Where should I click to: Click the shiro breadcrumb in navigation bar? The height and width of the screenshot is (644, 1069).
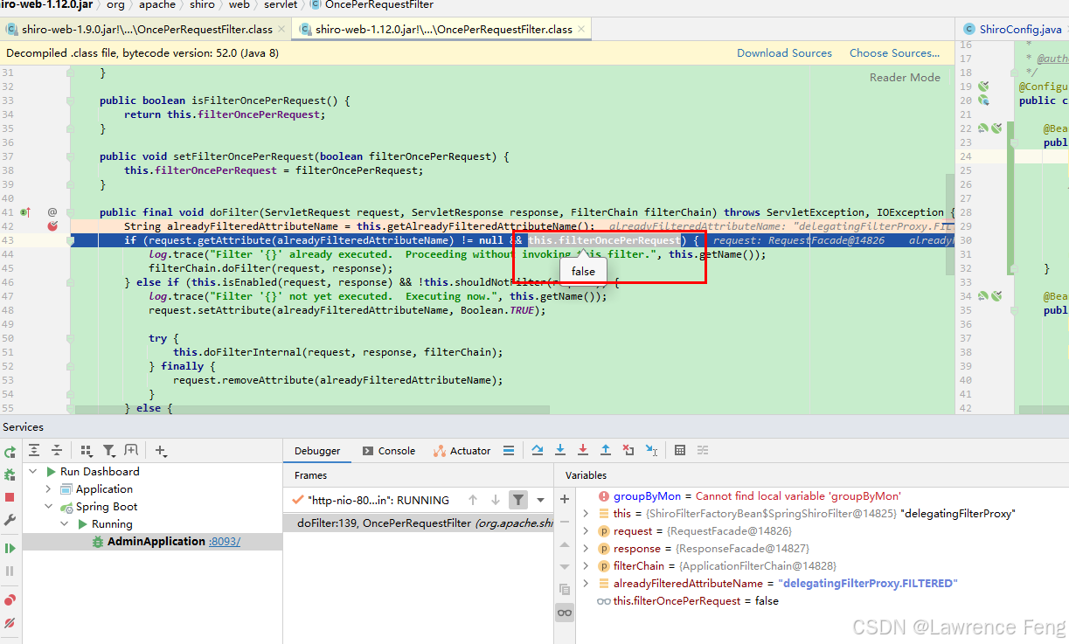click(201, 4)
